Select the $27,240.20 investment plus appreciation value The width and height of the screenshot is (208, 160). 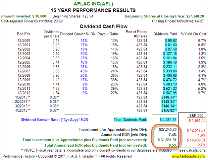(x=168, y=130)
